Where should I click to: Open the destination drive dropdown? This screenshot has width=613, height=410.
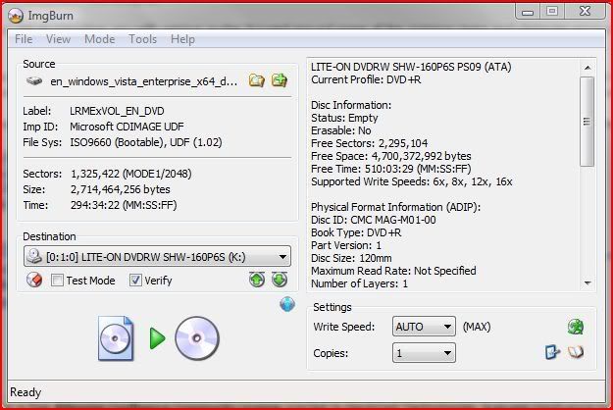coord(157,257)
